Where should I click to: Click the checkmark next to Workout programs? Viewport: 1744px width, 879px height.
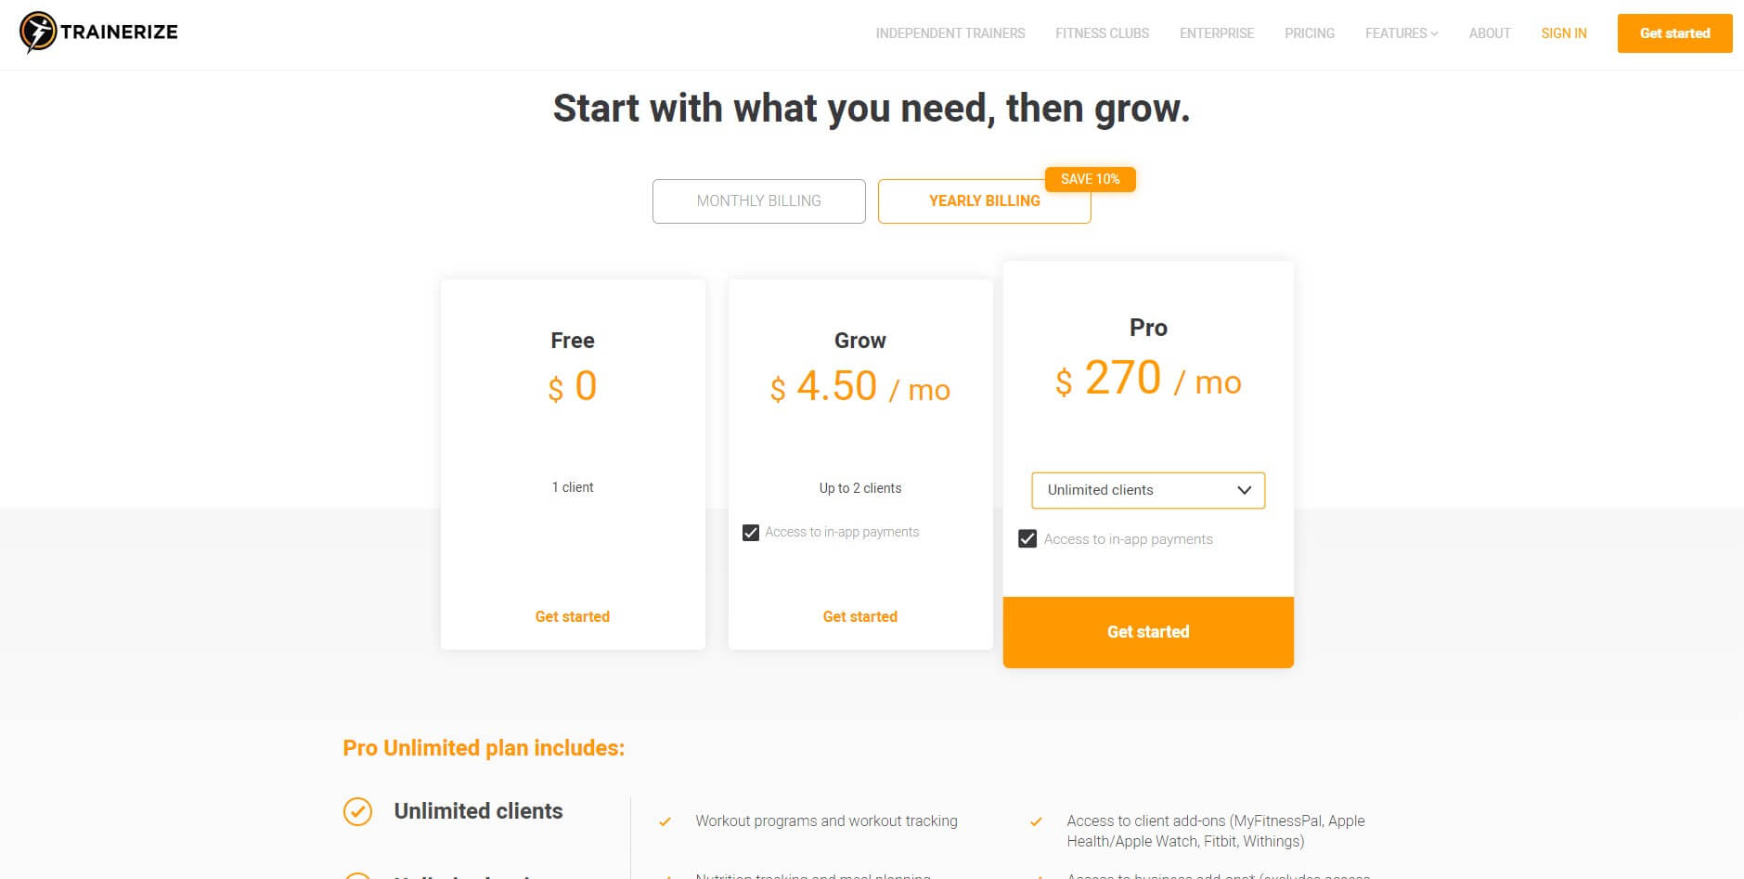point(665,821)
